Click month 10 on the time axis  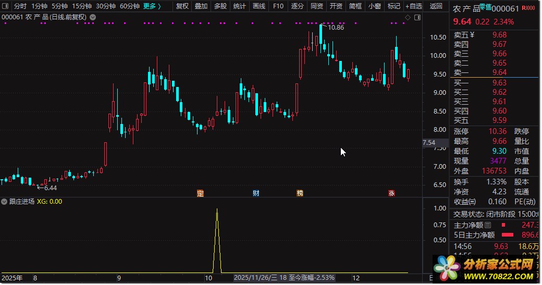[x=208, y=278]
